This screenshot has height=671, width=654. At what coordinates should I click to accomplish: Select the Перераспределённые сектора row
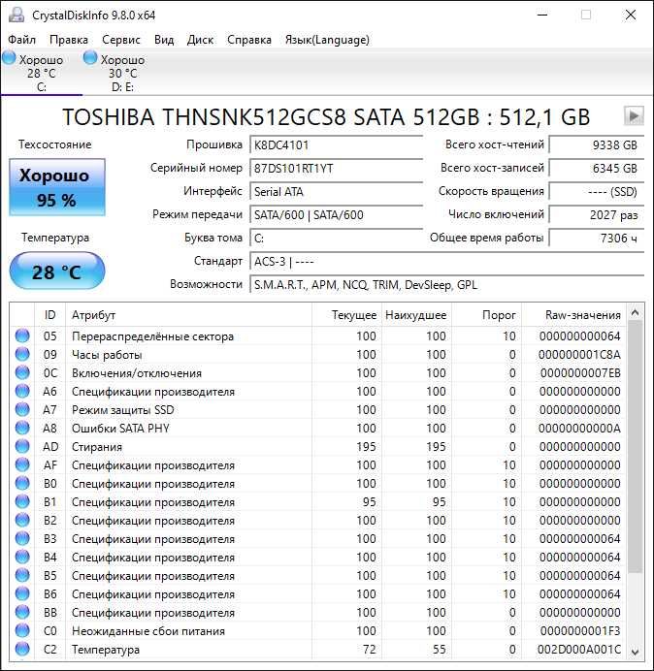click(318, 335)
